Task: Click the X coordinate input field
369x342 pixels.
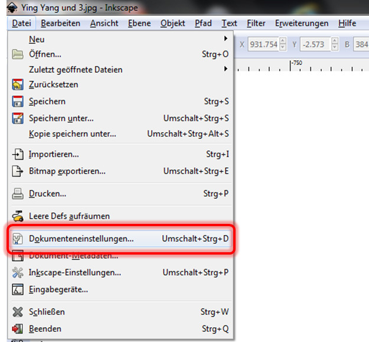Action: coord(263,44)
